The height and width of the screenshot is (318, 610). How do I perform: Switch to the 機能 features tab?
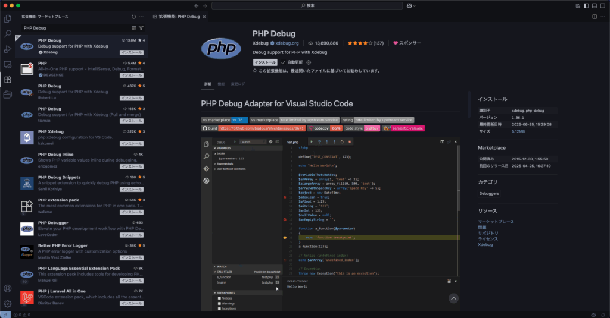click(x=221, y=84)
